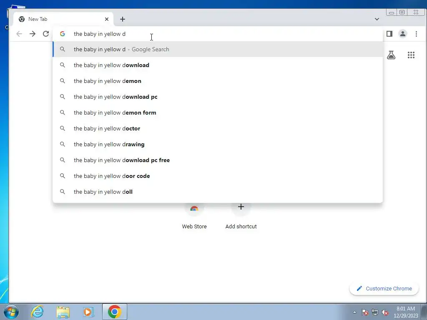Open Customize Chrome button
427x320 pixels.
click(384, 288)
